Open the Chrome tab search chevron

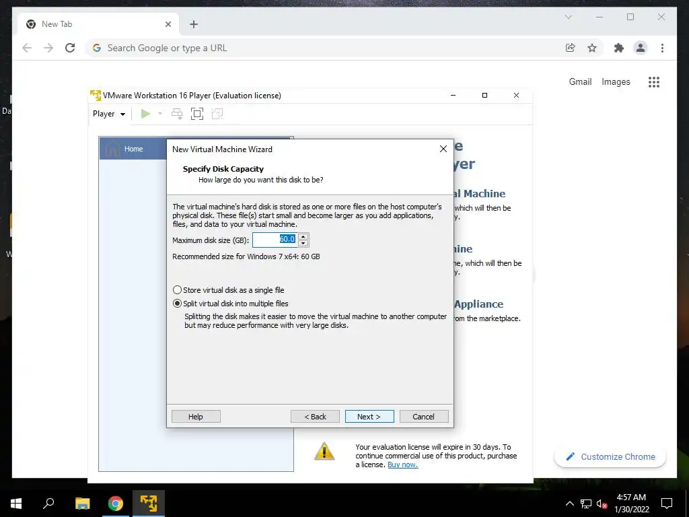coord(569,17)
